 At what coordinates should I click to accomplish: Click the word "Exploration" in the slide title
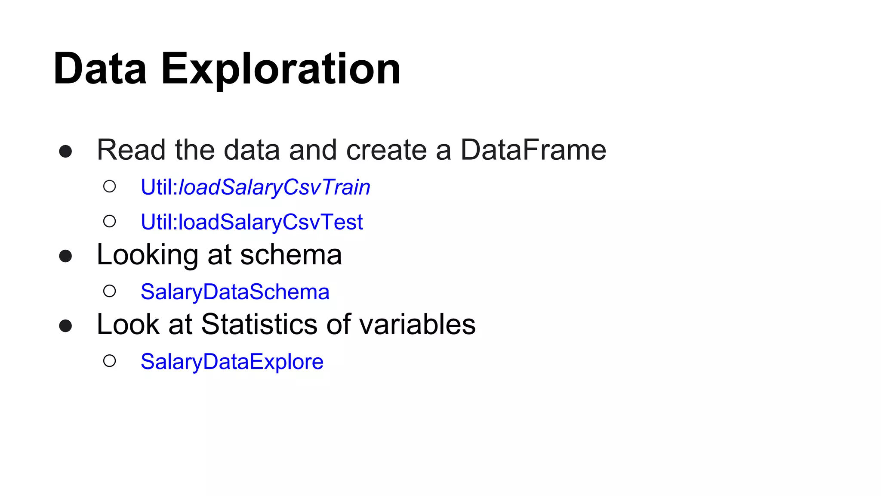[280, 69]
